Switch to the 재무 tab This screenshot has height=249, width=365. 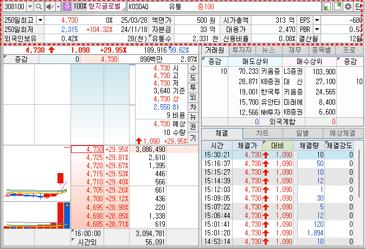click(x=295, y=50)
